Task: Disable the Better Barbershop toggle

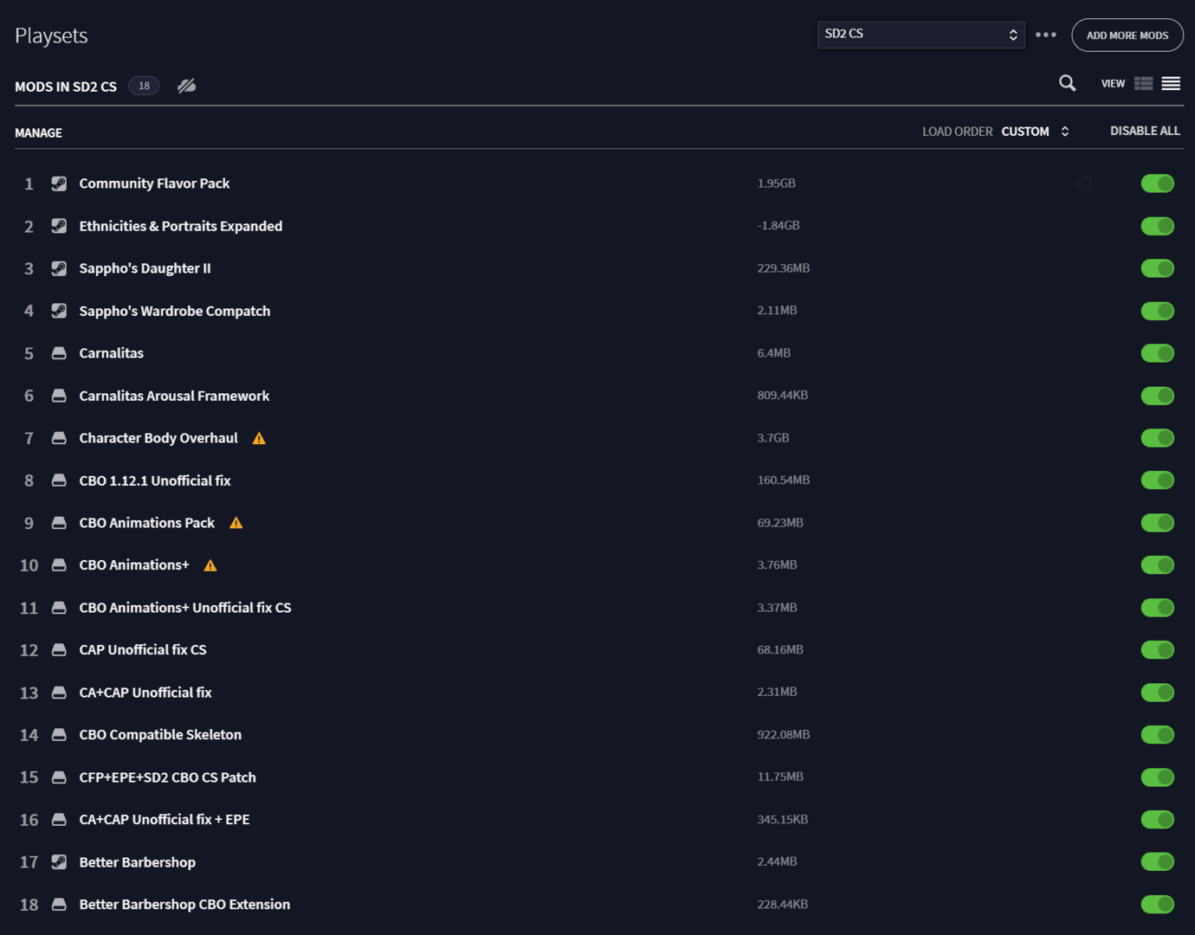Action: (1158, 862)
